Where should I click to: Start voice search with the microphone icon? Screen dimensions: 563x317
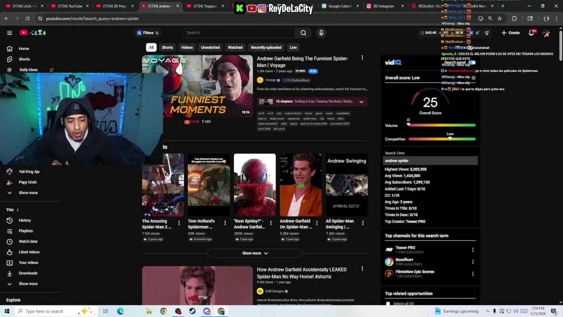(321, 33)
